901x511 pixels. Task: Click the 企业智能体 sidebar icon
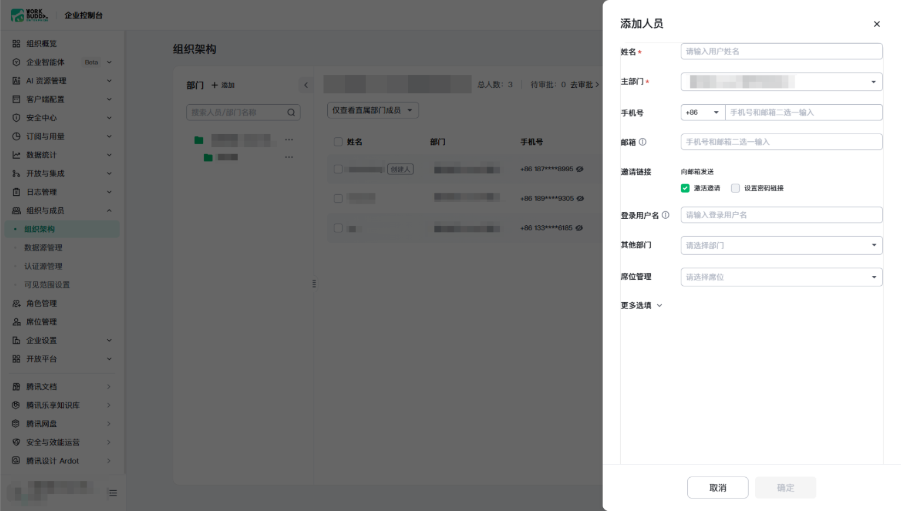point(16,62)
